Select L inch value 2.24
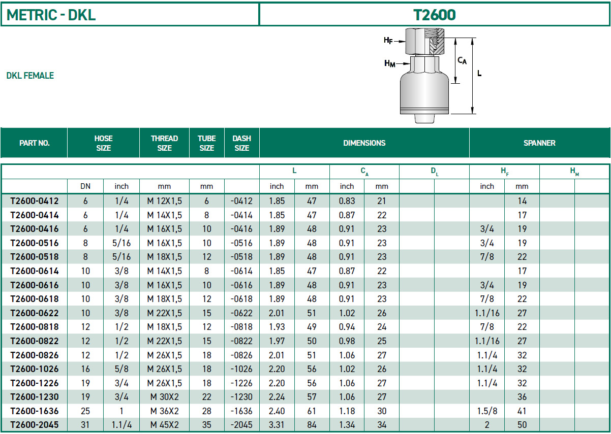Image resolution: width=611 pixels, height=434 pixels. pyautogui.click(x=277, y=397)
